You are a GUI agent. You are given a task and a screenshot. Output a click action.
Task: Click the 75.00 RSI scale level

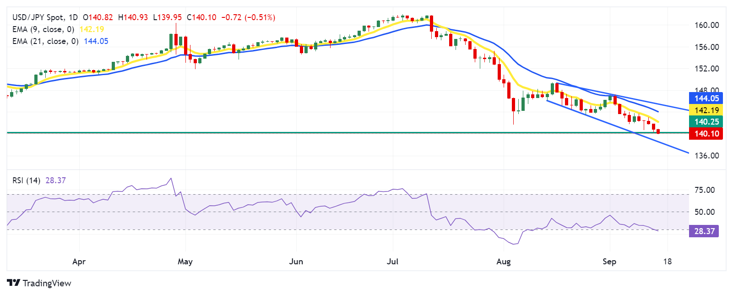click(705, 190)
